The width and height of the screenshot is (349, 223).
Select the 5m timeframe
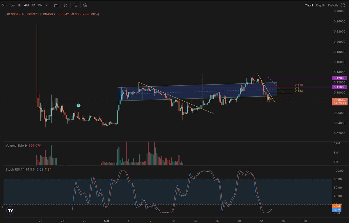point(4,5)
